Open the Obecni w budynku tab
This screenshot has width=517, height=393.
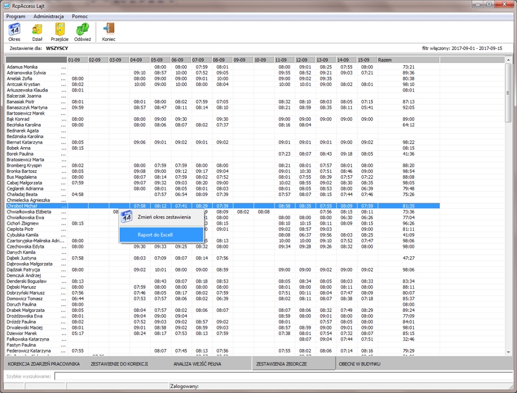360,364
